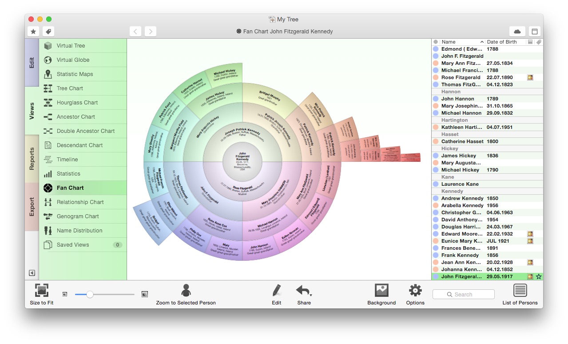Select Andrew Kennedy in persons list
This screenshot has height=344, width=568.
[x=487, y=198]
